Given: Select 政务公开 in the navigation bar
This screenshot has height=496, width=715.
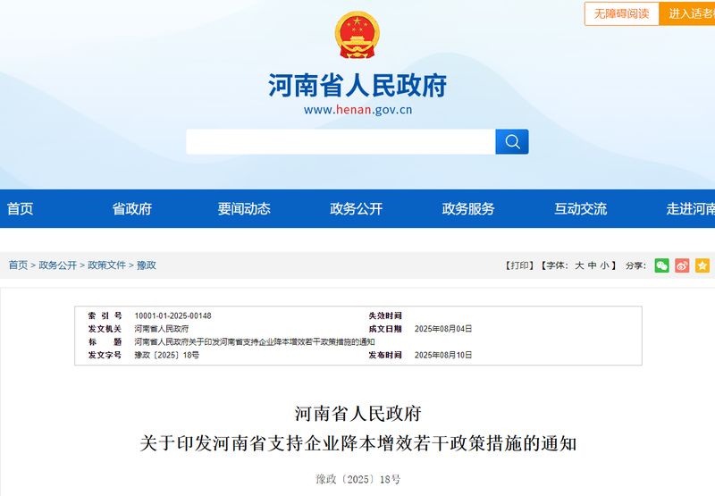Looking at the screenshot, I should (x=357, y=209).
